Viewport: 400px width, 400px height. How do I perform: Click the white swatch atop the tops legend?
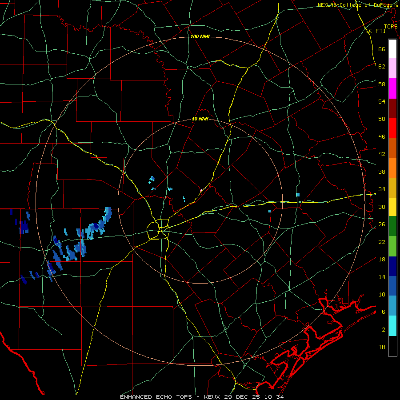click(x=392, y=49)
